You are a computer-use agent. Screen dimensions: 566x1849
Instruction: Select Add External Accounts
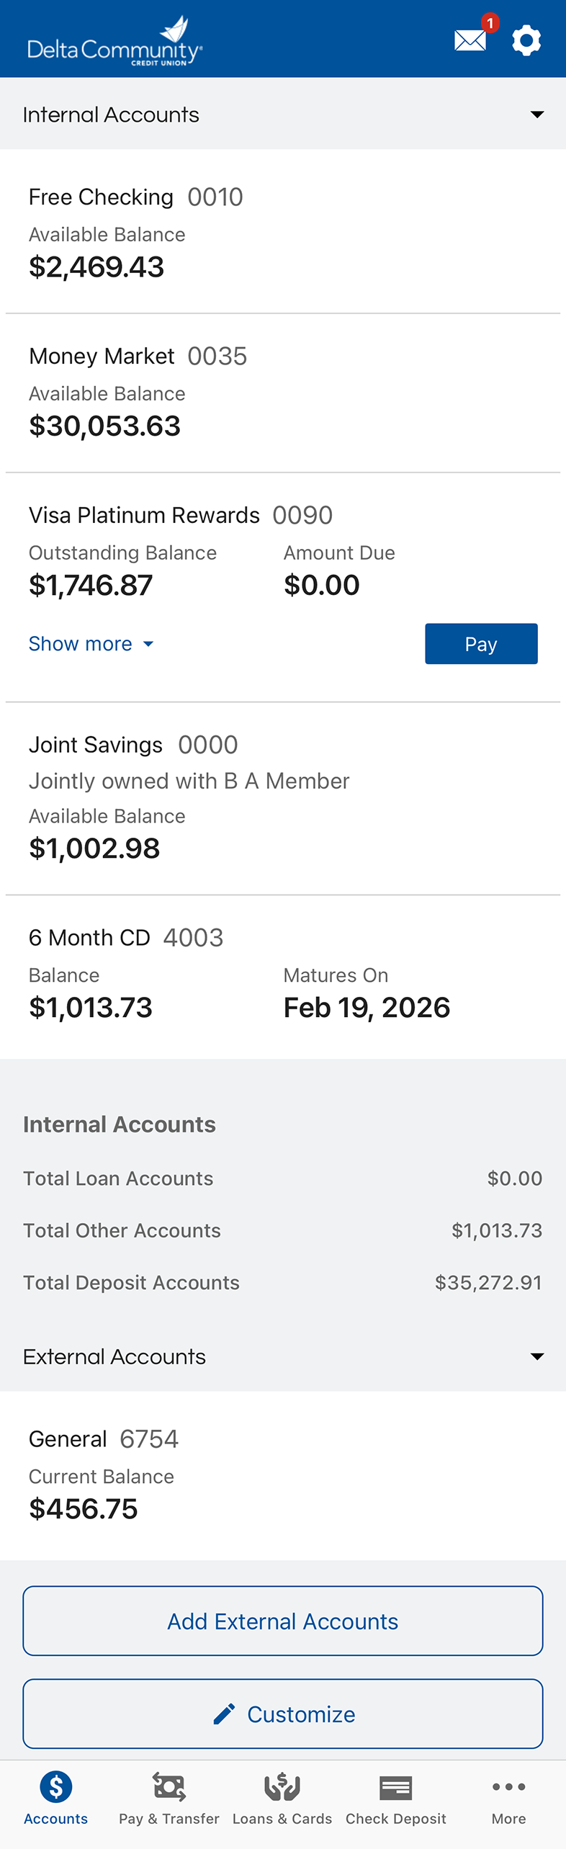pos(282,1621)
